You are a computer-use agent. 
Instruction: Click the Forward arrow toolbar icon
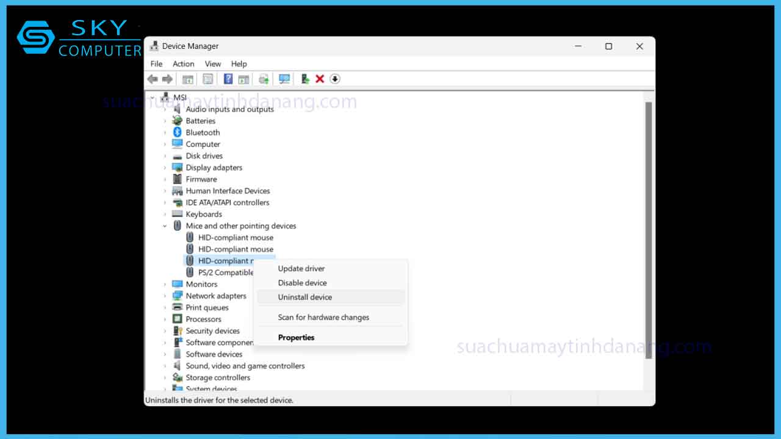click(167, 79)
